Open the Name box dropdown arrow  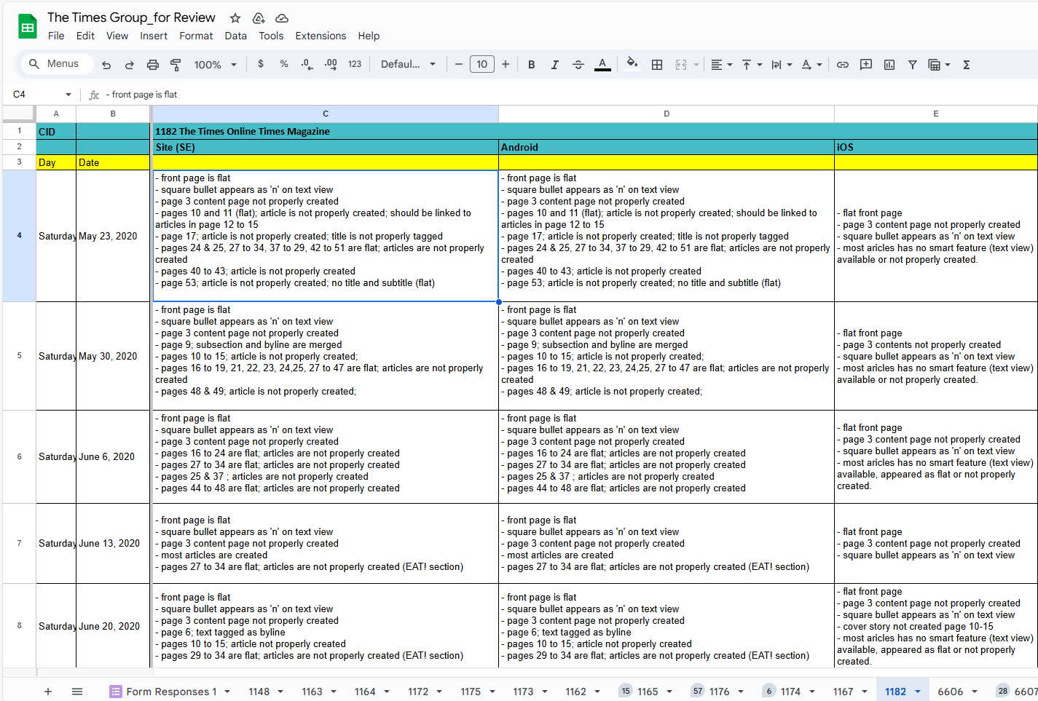coord(68,95)
